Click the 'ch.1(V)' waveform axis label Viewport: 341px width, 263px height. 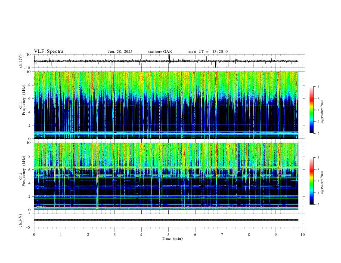pyautogui.click(x=21, y=61)
